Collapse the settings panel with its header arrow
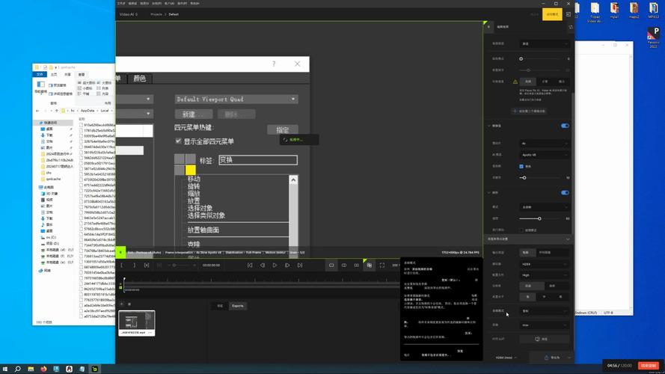This screenshot has height=374, width=665. point(488,27)
